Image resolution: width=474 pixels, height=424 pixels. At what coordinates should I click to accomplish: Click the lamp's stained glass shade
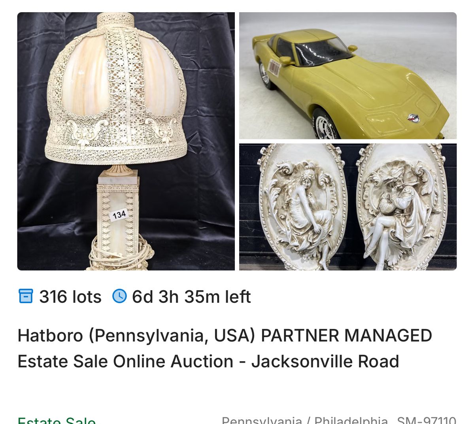coord(116,88)
